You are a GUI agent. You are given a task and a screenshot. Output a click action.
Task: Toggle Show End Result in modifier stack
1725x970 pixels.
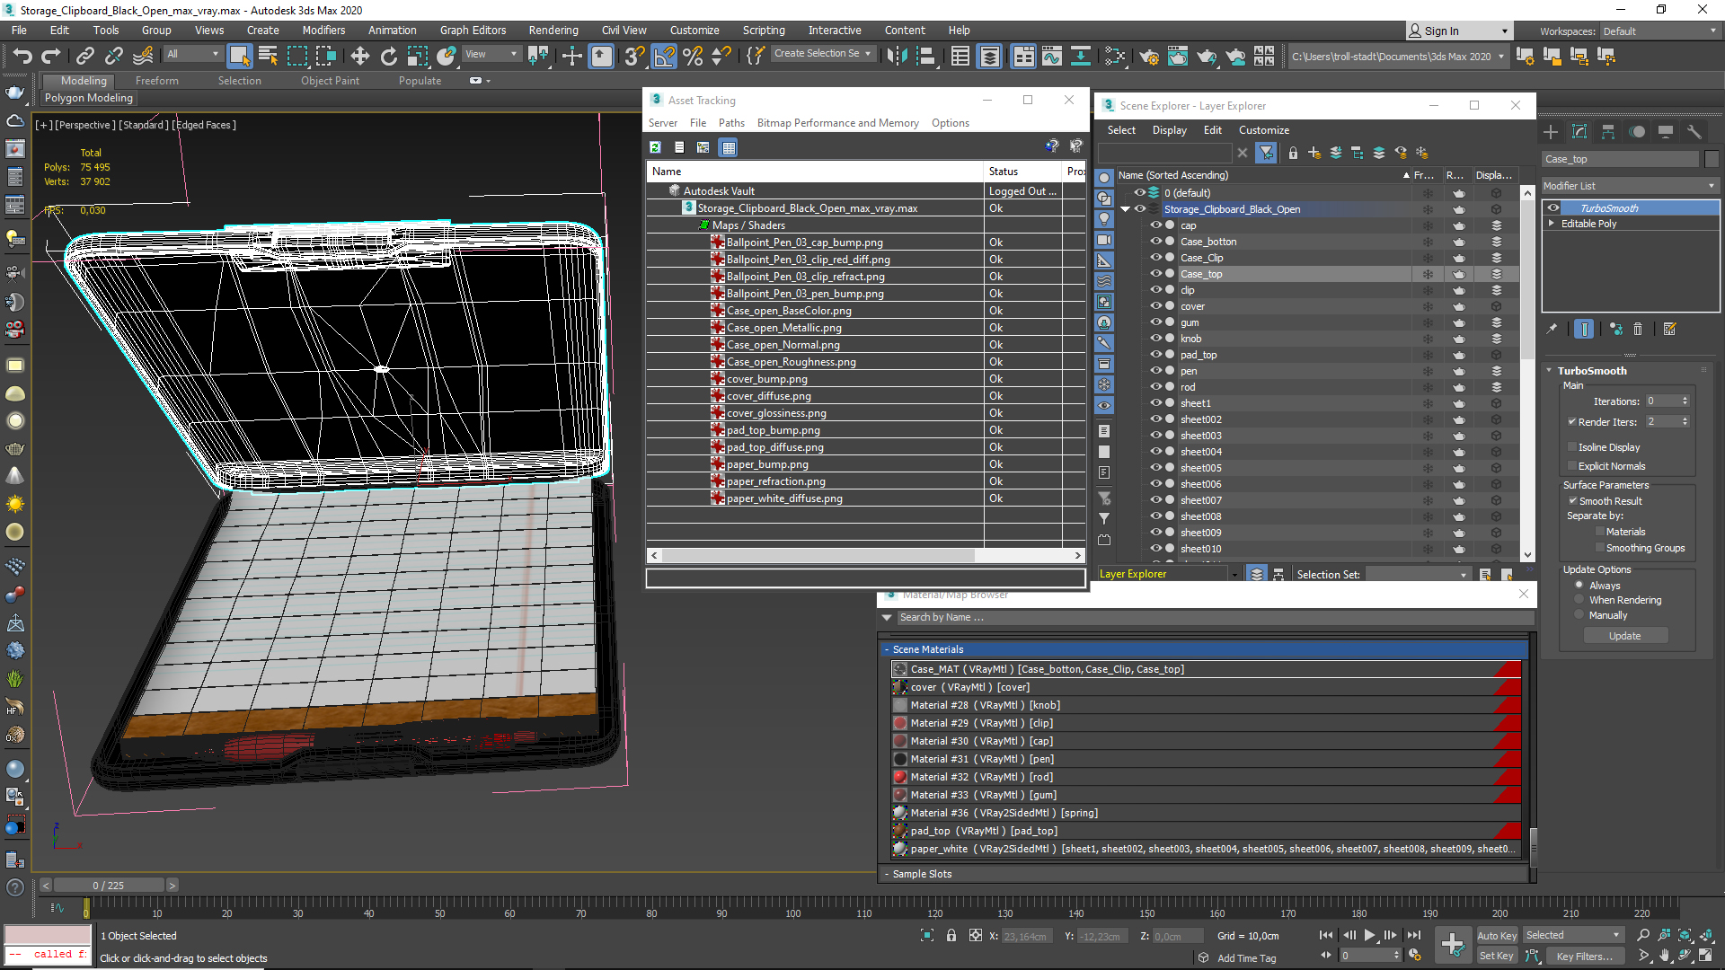[x=1584, y=329]
